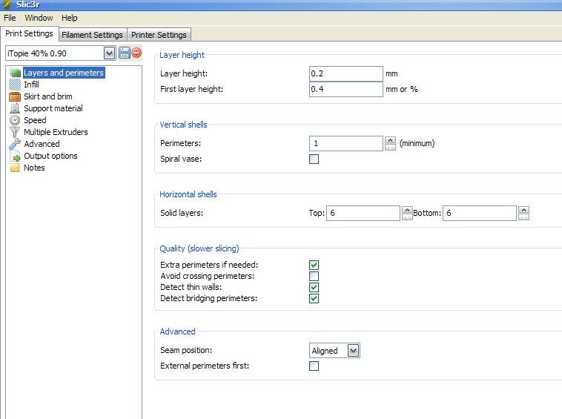Decrease Perimeters with the down arrow
The image size is (562, 419).
click(x=390, y=147)
